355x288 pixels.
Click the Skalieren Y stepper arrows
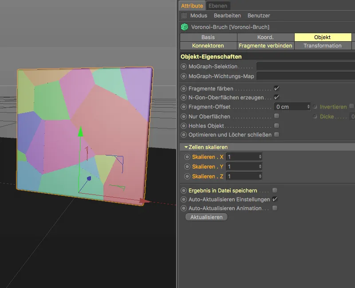click(260, 167)
